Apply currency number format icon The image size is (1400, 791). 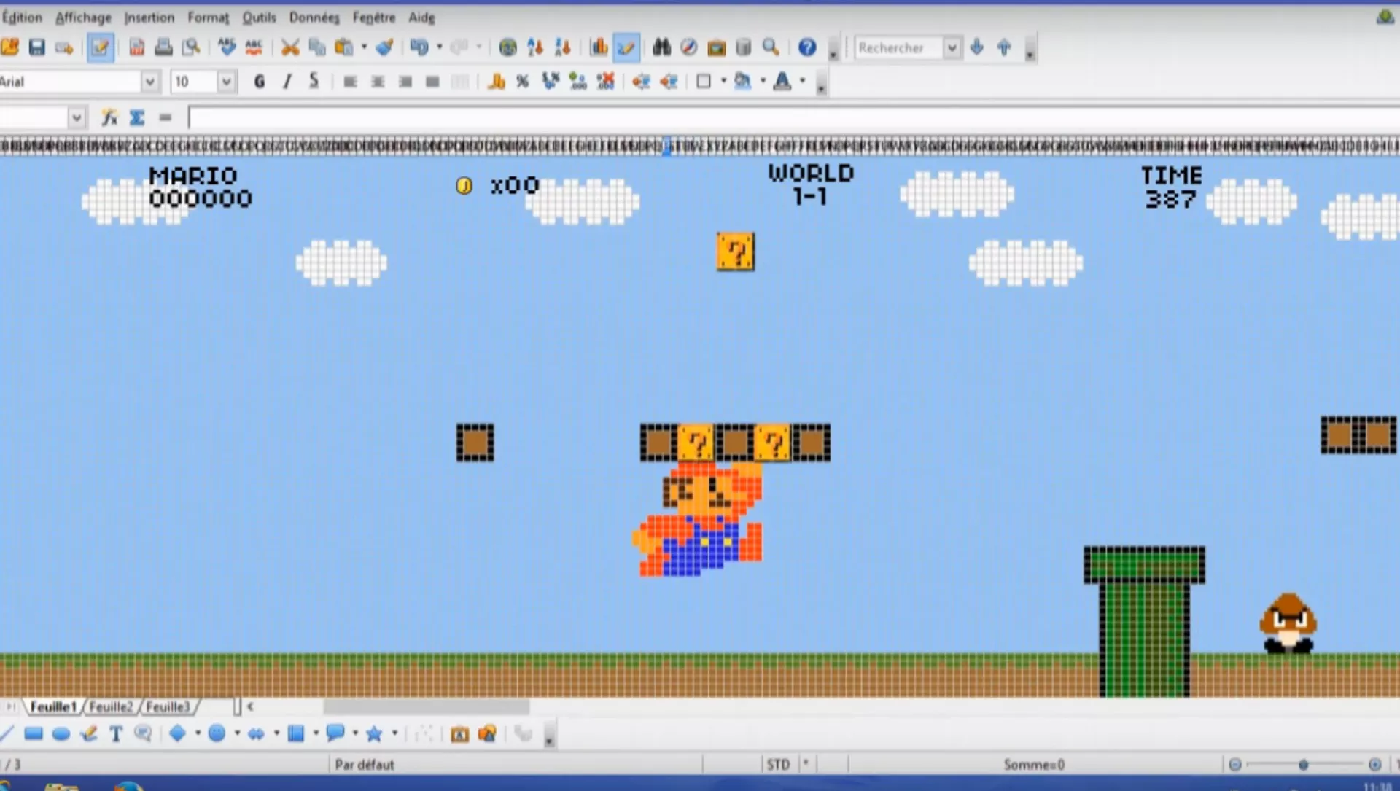[496, 82]
